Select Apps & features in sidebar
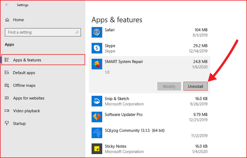247x158 pixels. [x=43, y=60]
